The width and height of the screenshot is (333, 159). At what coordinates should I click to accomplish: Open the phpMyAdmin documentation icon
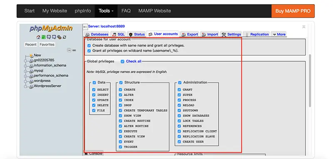[x=49, y=37]
